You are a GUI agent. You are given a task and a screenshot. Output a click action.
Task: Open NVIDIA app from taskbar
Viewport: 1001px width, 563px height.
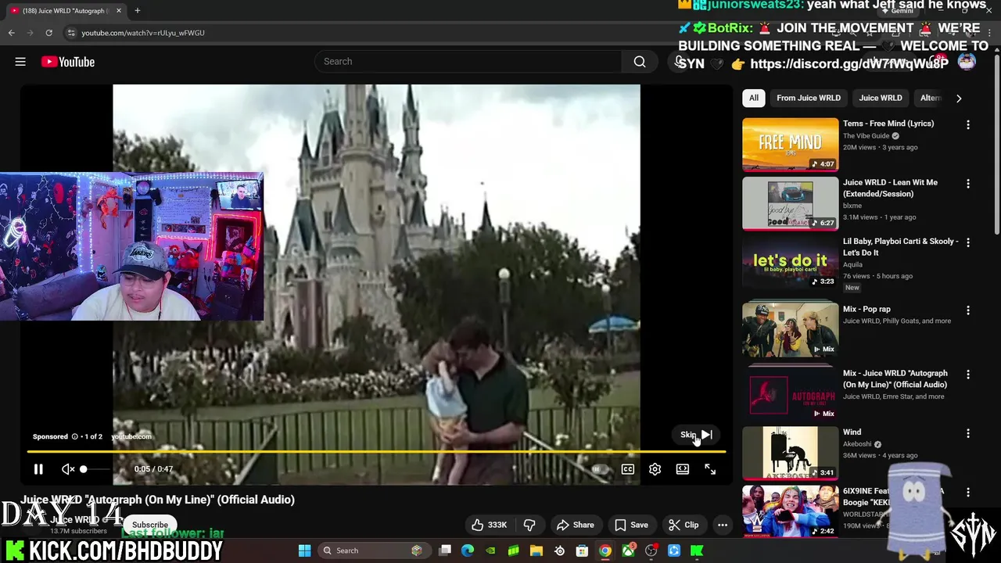(x=490, y=550)
